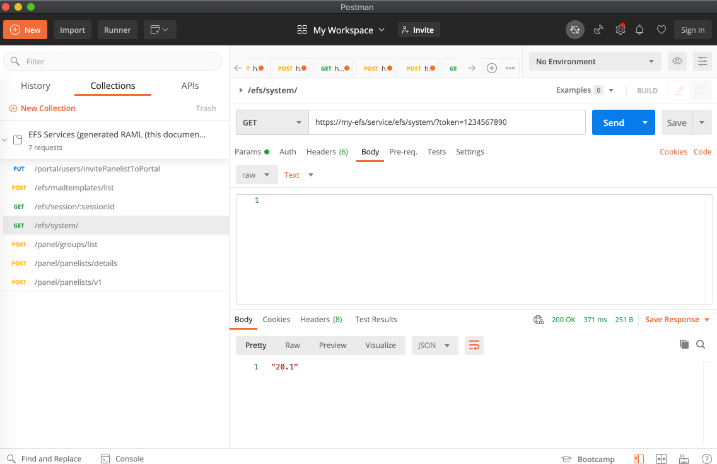
Task: Change the GET request method dropdown
Action: (272, 122)
